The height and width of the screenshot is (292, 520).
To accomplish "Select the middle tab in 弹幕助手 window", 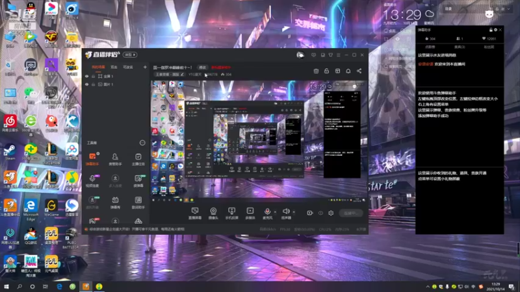I will (460, 47).
